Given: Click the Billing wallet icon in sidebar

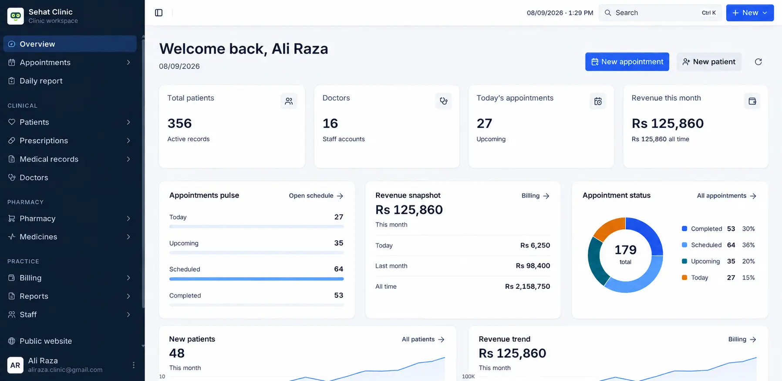Looking at the screenshot, I should pos(12,277).
